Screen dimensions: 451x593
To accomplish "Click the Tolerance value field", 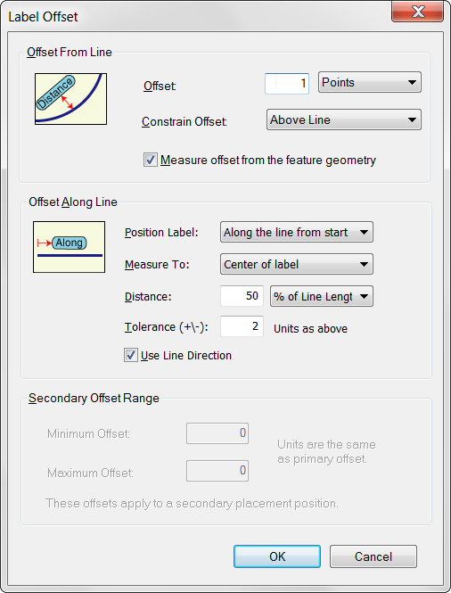I will (242, 326).
